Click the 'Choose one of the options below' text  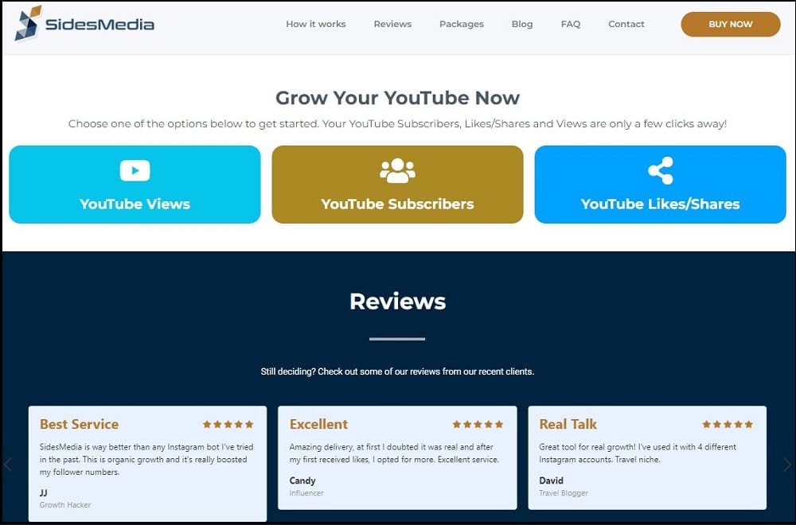pos(397,124)
